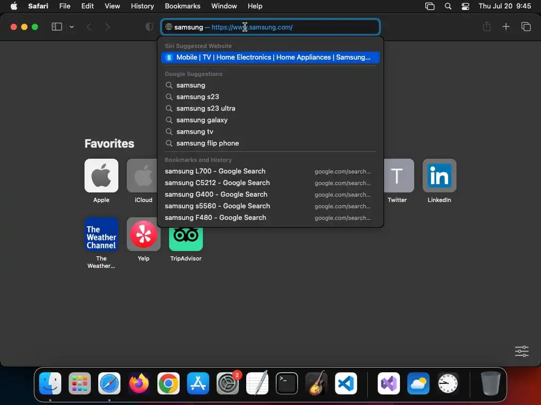
Task: Toggle the Safari sidebar button
Action: (57, 27)
